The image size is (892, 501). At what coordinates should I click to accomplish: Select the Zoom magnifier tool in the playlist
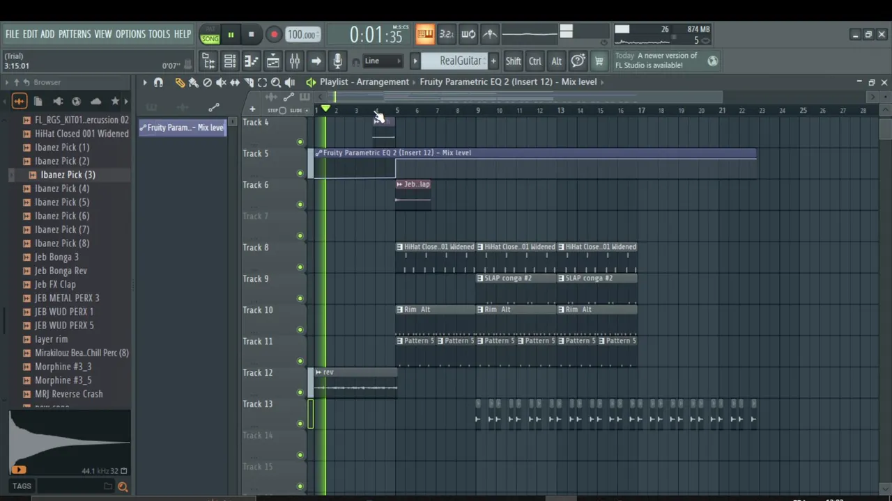coord(276,82)
